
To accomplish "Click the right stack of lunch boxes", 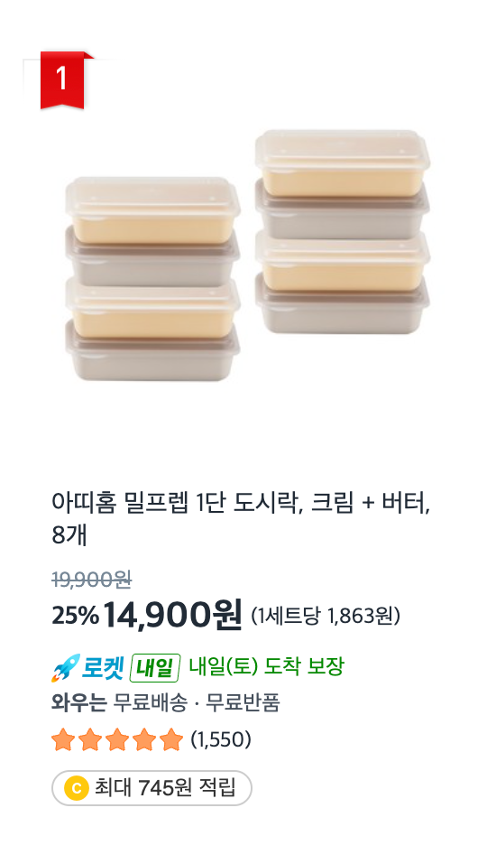I will coord(343,232).
